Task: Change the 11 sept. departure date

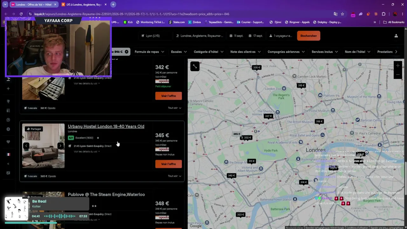Action: tap(236, 36)
